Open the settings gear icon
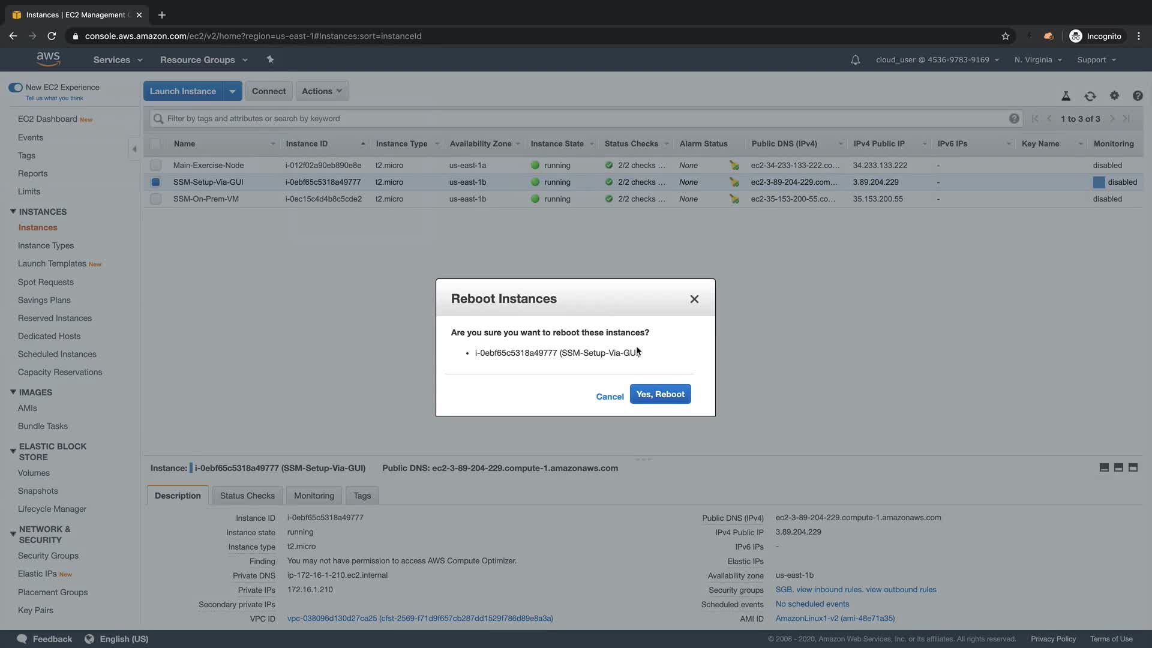1152x648 pixels. pyautogui.click(x=1114, y=95)
